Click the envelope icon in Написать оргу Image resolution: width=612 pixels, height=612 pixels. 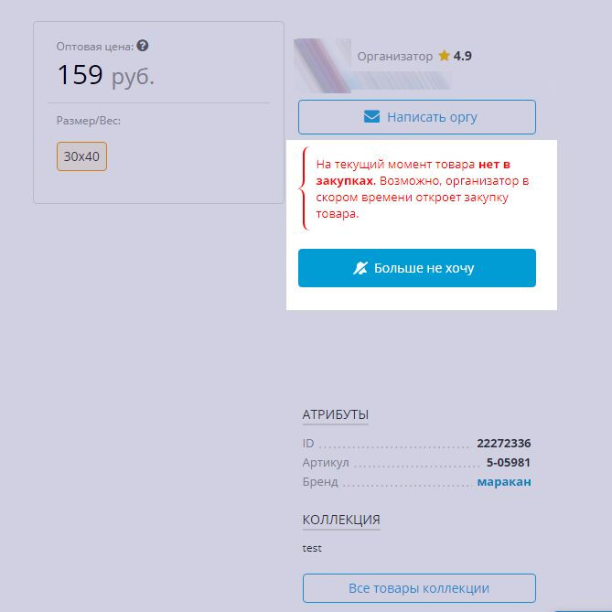(x=371, y=116)
